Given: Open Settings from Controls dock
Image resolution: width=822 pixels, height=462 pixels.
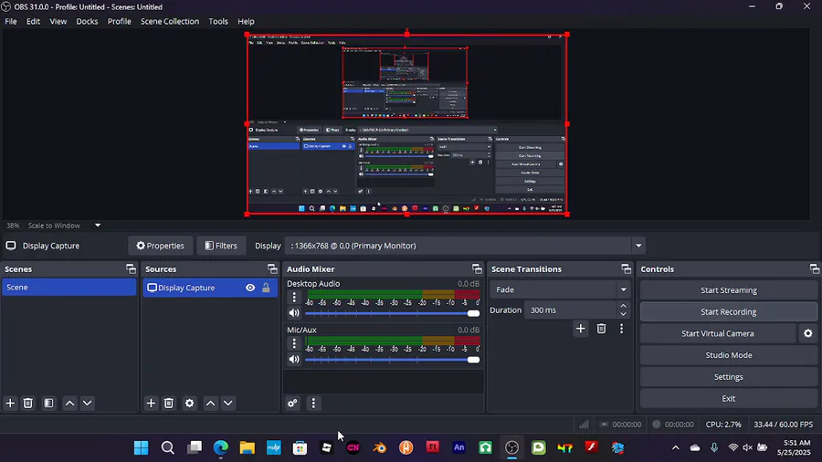Looking at the screenshot, I should (728, 376).
